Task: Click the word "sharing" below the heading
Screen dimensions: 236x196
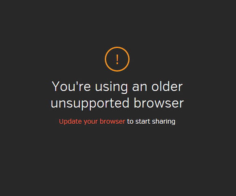Action: (163, 122)
